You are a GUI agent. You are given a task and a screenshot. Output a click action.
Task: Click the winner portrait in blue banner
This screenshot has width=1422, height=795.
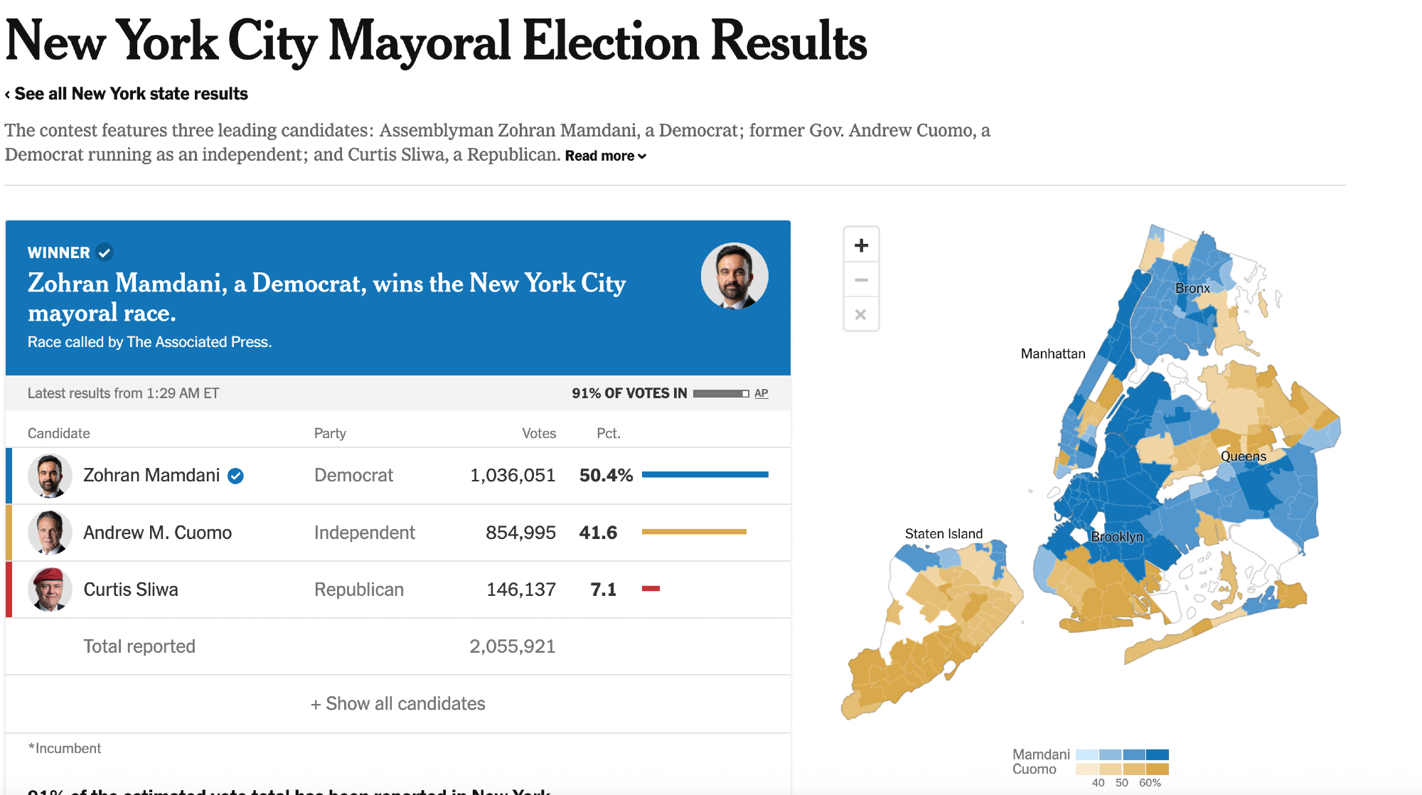(x=734, y=277)
